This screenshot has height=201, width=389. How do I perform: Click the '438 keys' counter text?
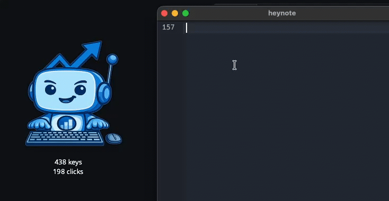68,162
